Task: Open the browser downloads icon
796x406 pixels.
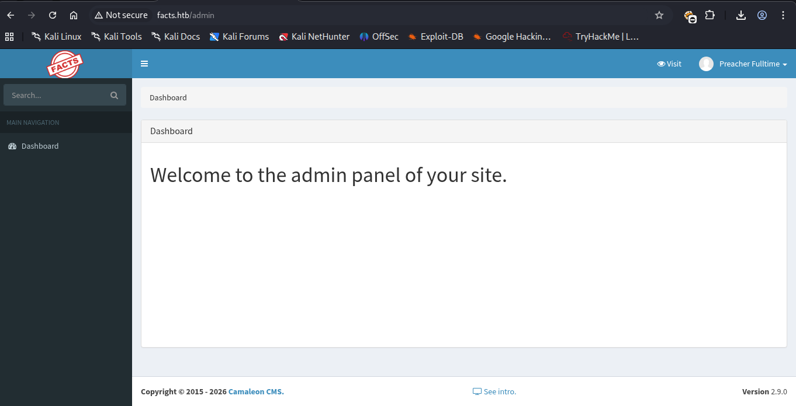Action: [741, 15]
